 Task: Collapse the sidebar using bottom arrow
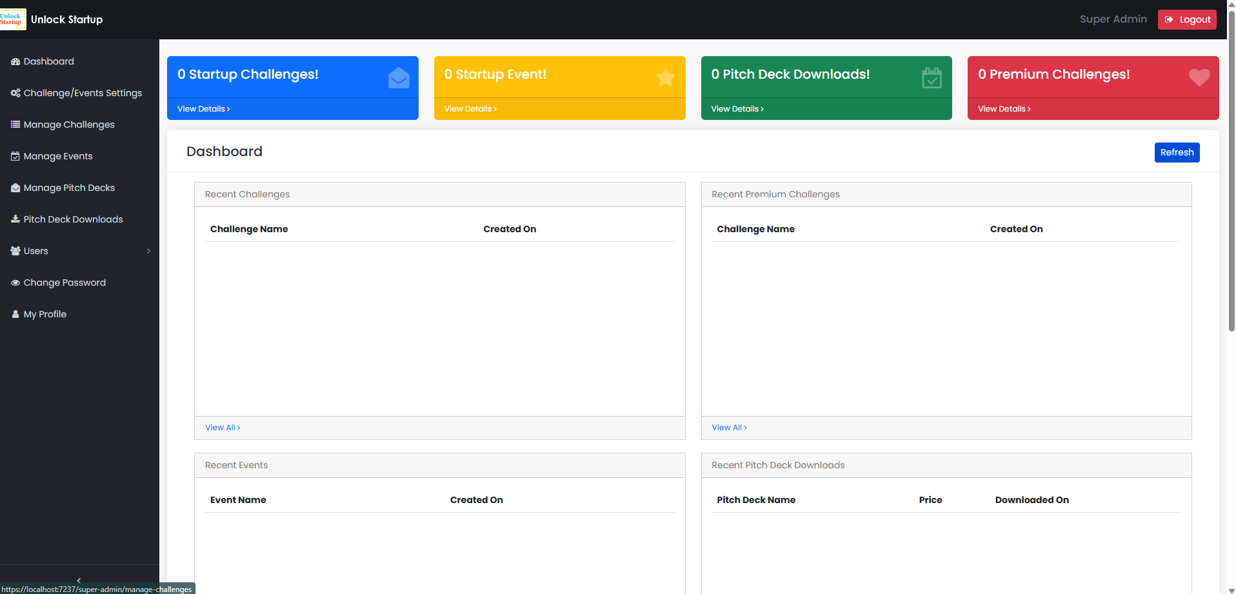[79, 580]
